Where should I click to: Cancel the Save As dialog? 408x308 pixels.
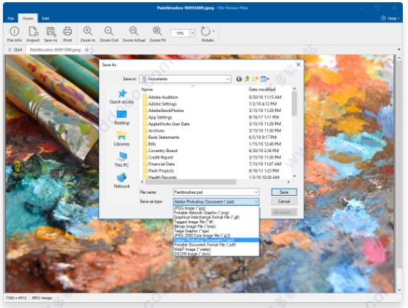pos(284,201)
